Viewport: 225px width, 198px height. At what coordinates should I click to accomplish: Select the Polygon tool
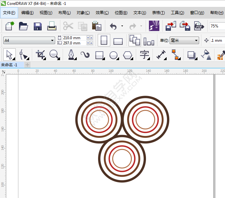[128, 55]
